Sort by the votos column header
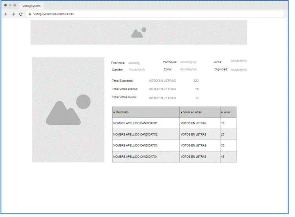The height and width of the screenshot is (217, 295). (228, 112)
